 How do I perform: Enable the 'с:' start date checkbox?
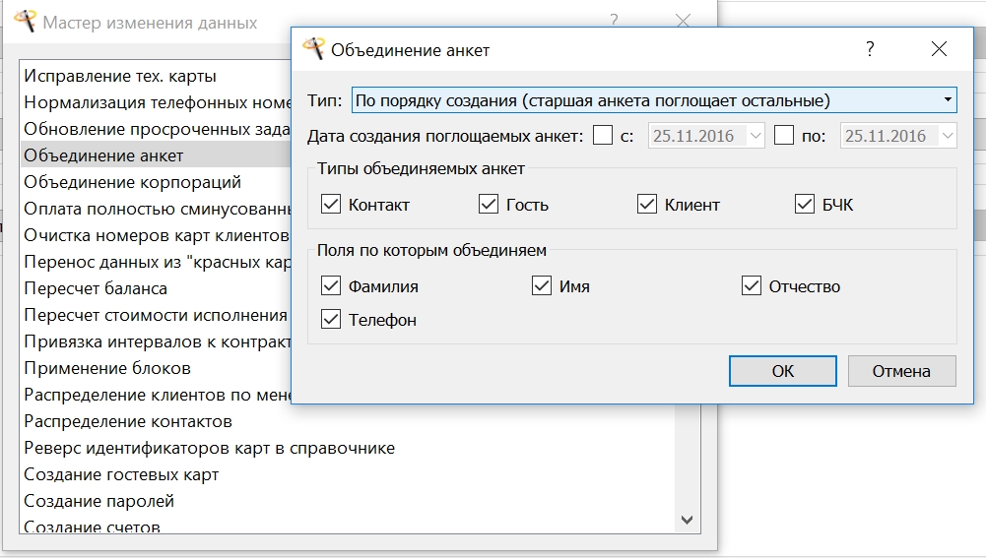pos(603,135)
